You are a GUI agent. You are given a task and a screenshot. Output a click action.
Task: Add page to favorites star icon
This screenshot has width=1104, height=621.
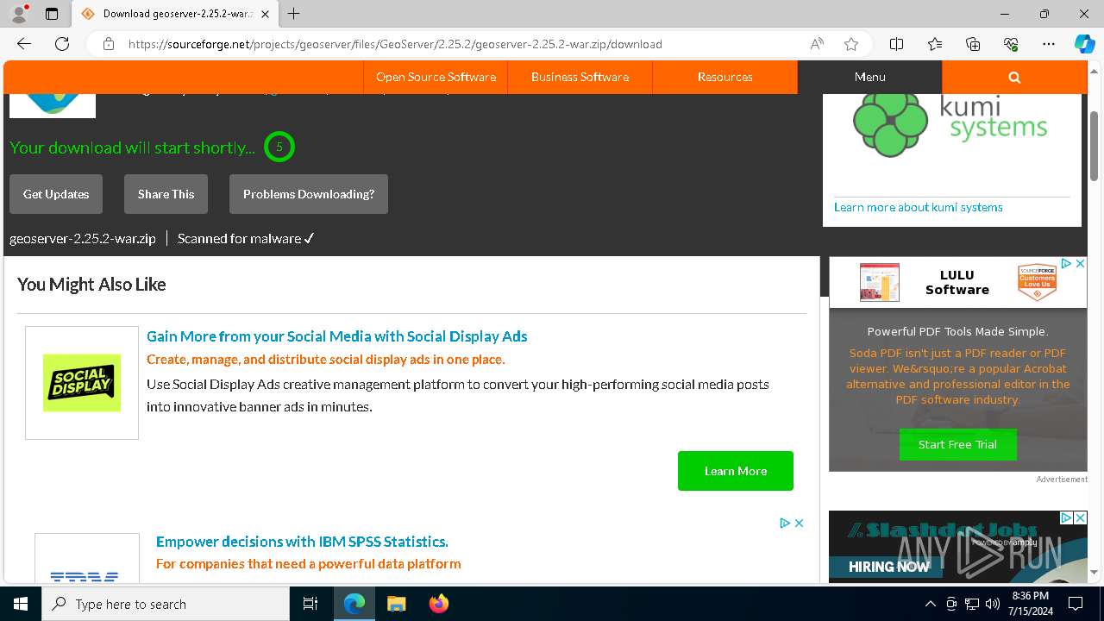click(851, 44)
